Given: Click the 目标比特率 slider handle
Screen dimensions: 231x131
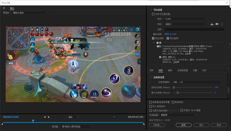Looking at the screenshot, I should [x=174, y=87].
